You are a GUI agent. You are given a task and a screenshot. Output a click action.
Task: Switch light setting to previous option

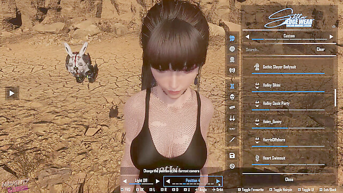(x=125, y=181)
